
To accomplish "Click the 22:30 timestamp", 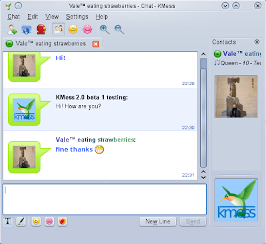I will 188,128.
